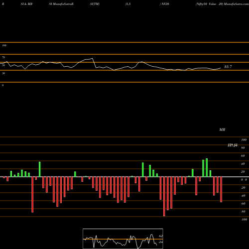Click the 'SI(TM)' header text
The width and height of the screenshot is (249, 249).
pyautogui.click(x=95, y=4)
